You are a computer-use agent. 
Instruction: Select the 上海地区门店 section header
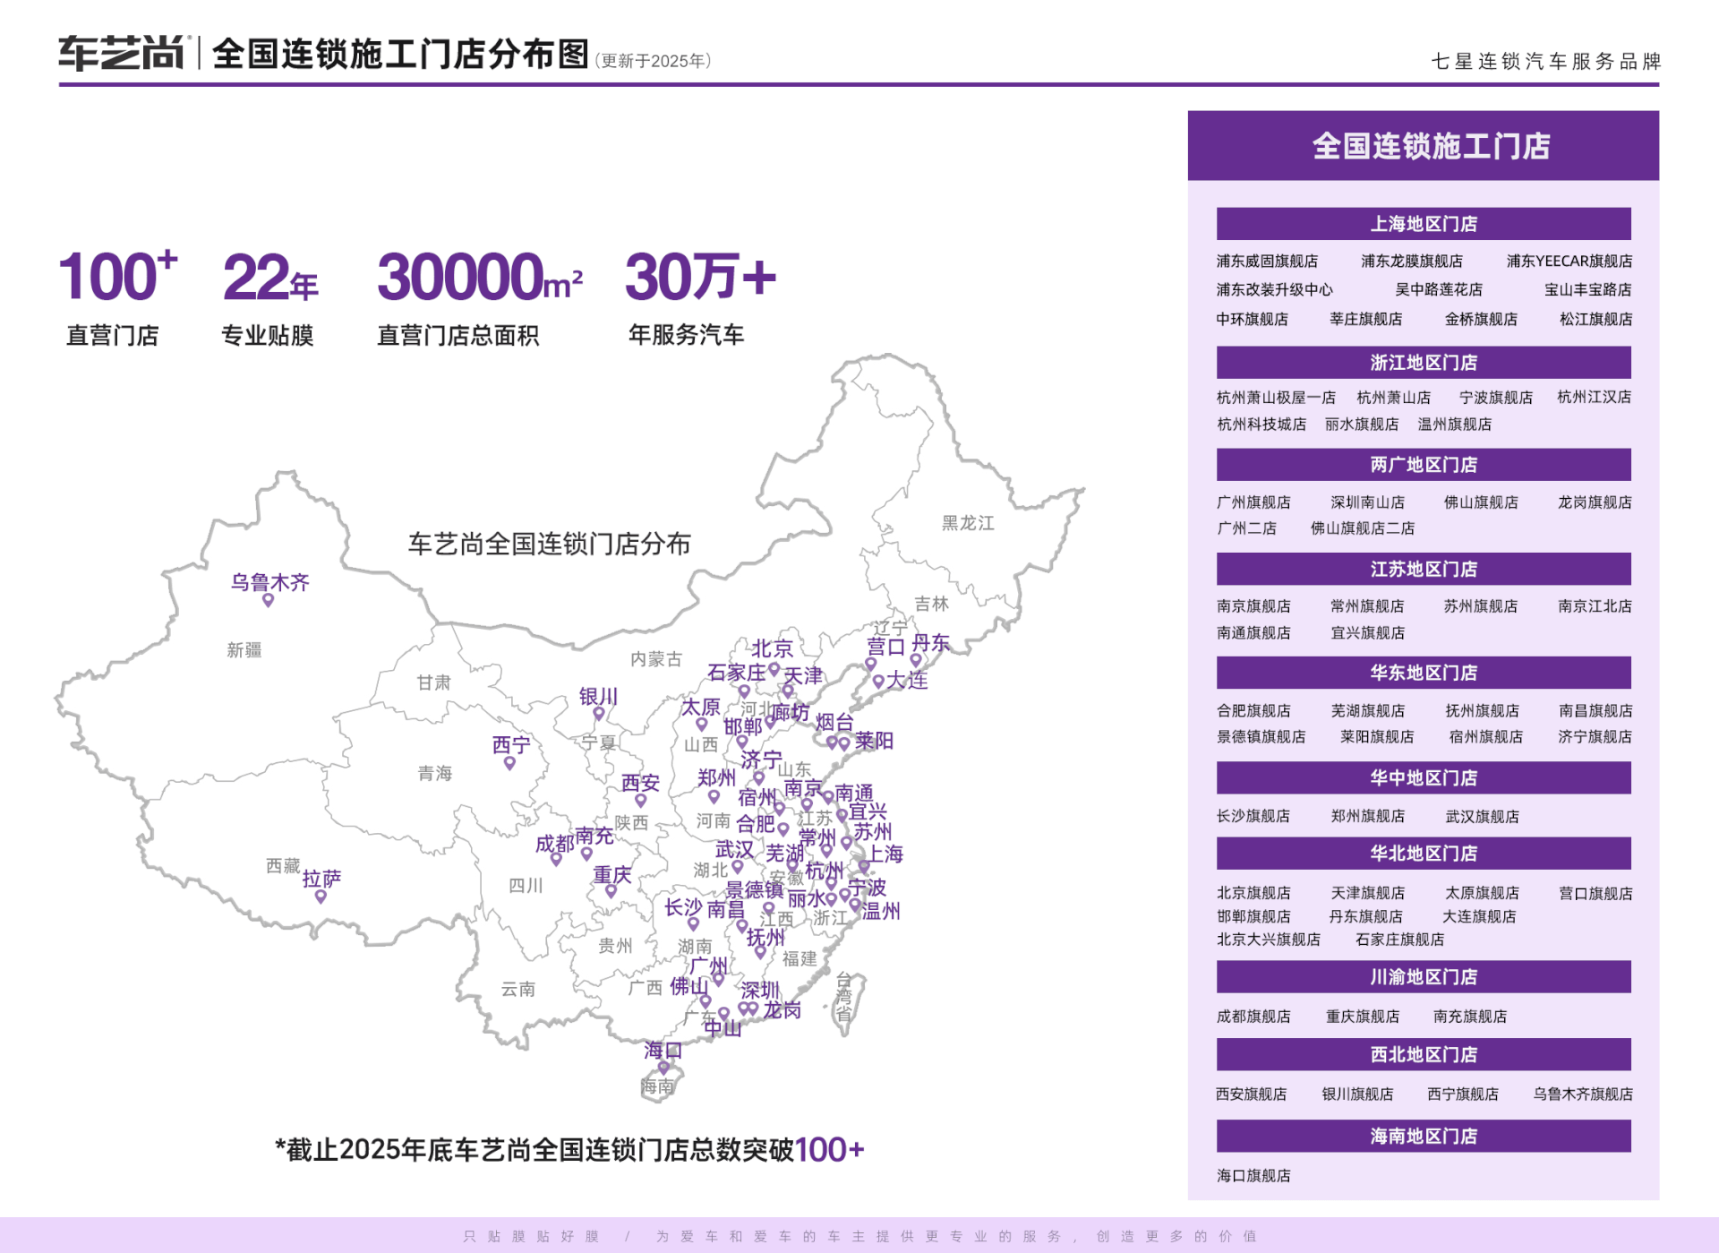point(1423,224)
